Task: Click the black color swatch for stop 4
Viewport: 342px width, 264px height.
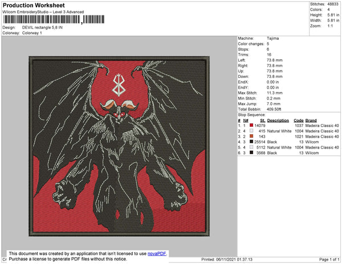Action: [251, 142]
